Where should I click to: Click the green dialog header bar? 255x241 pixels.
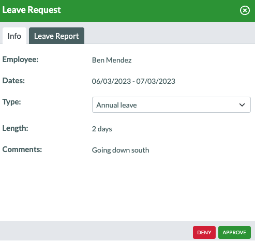coord(127,11)
